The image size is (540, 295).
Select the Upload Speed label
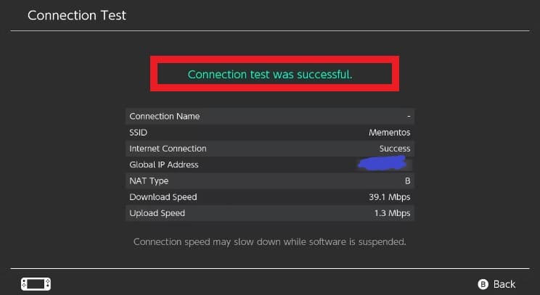pos(157,213)
